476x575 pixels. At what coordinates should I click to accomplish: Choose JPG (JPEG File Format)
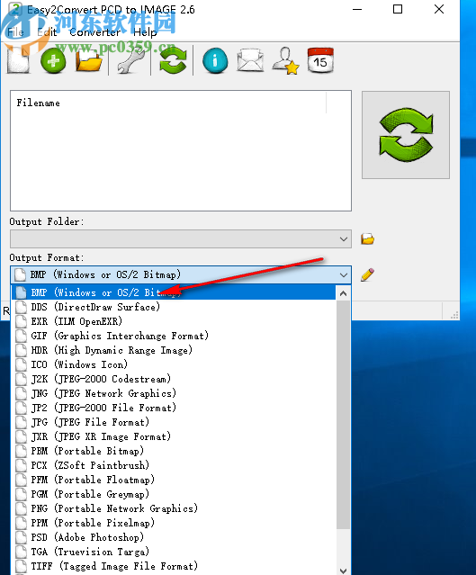click(174, 422)
